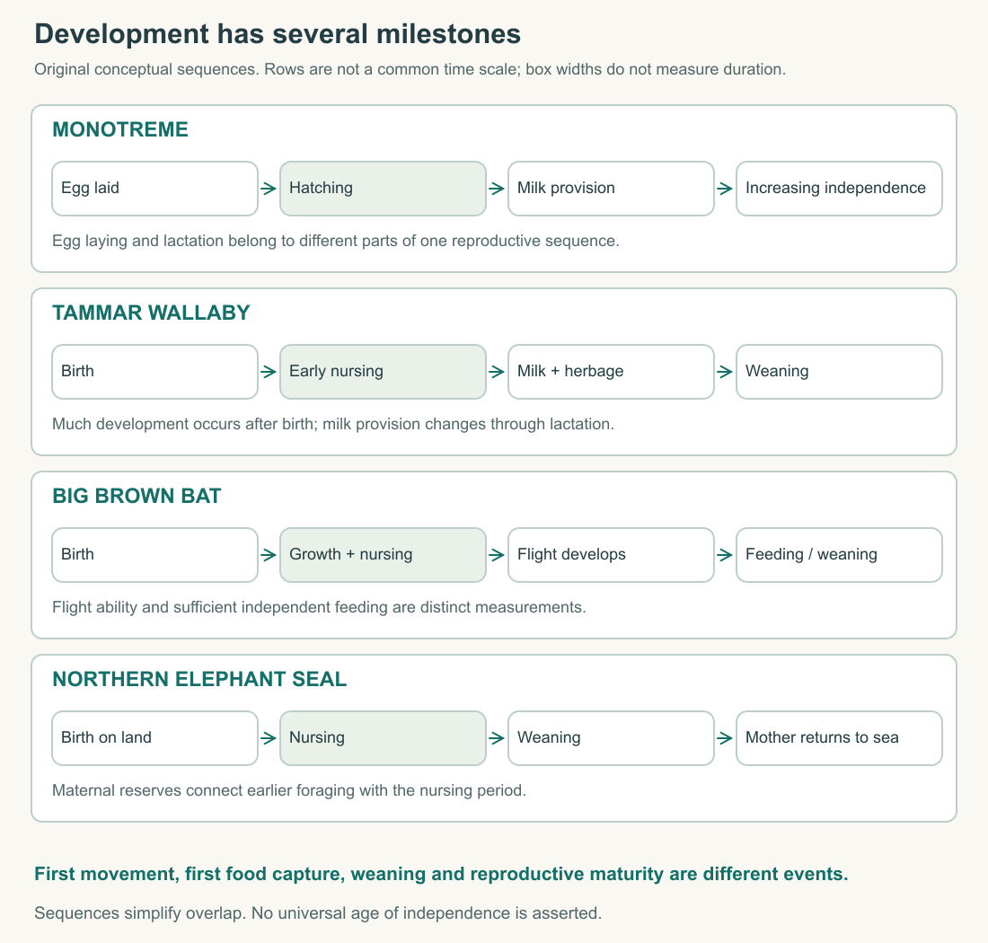Click the arrow between Birth on land and Nursing
This screenshot has width=988, height=943.
coord(269,738)
